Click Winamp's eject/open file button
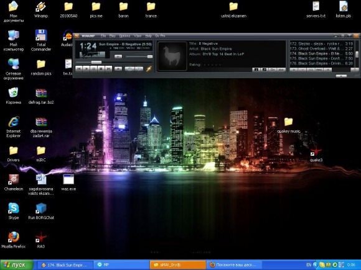This screenshot has width=361, height=270. 118,69
